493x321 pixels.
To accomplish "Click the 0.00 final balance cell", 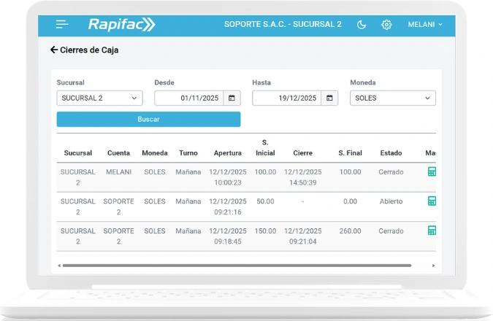I will pyautogui.click(x=350, y=201).
